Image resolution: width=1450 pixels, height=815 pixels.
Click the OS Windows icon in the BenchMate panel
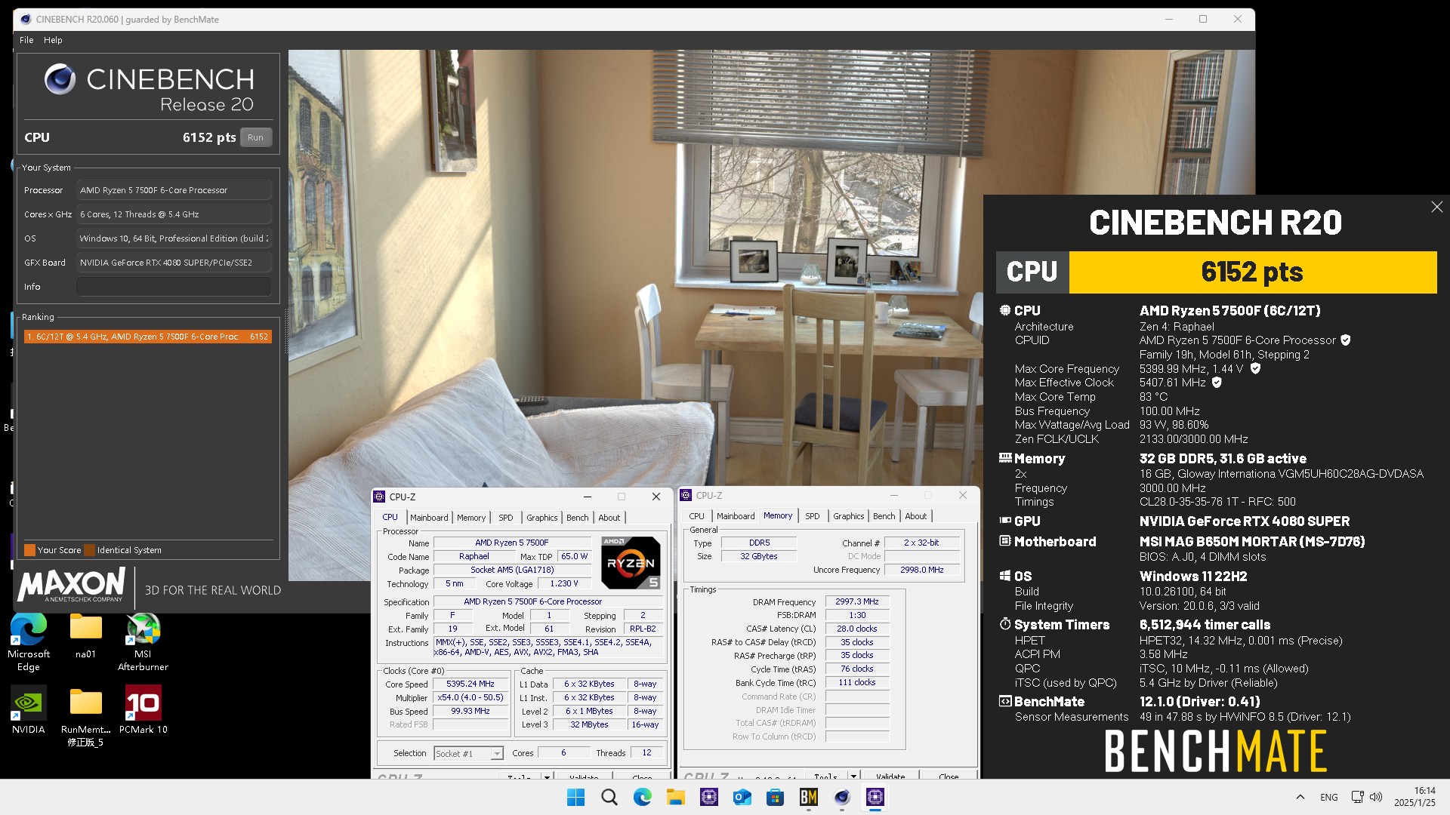[1005, 576]
